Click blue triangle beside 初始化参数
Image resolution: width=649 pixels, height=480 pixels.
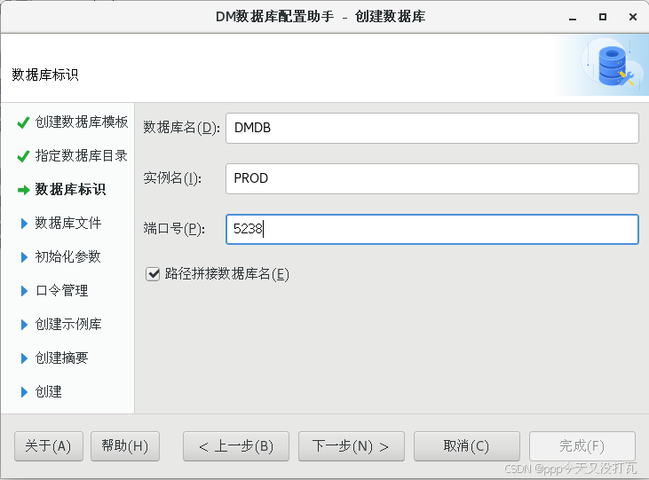click(25, 257)
